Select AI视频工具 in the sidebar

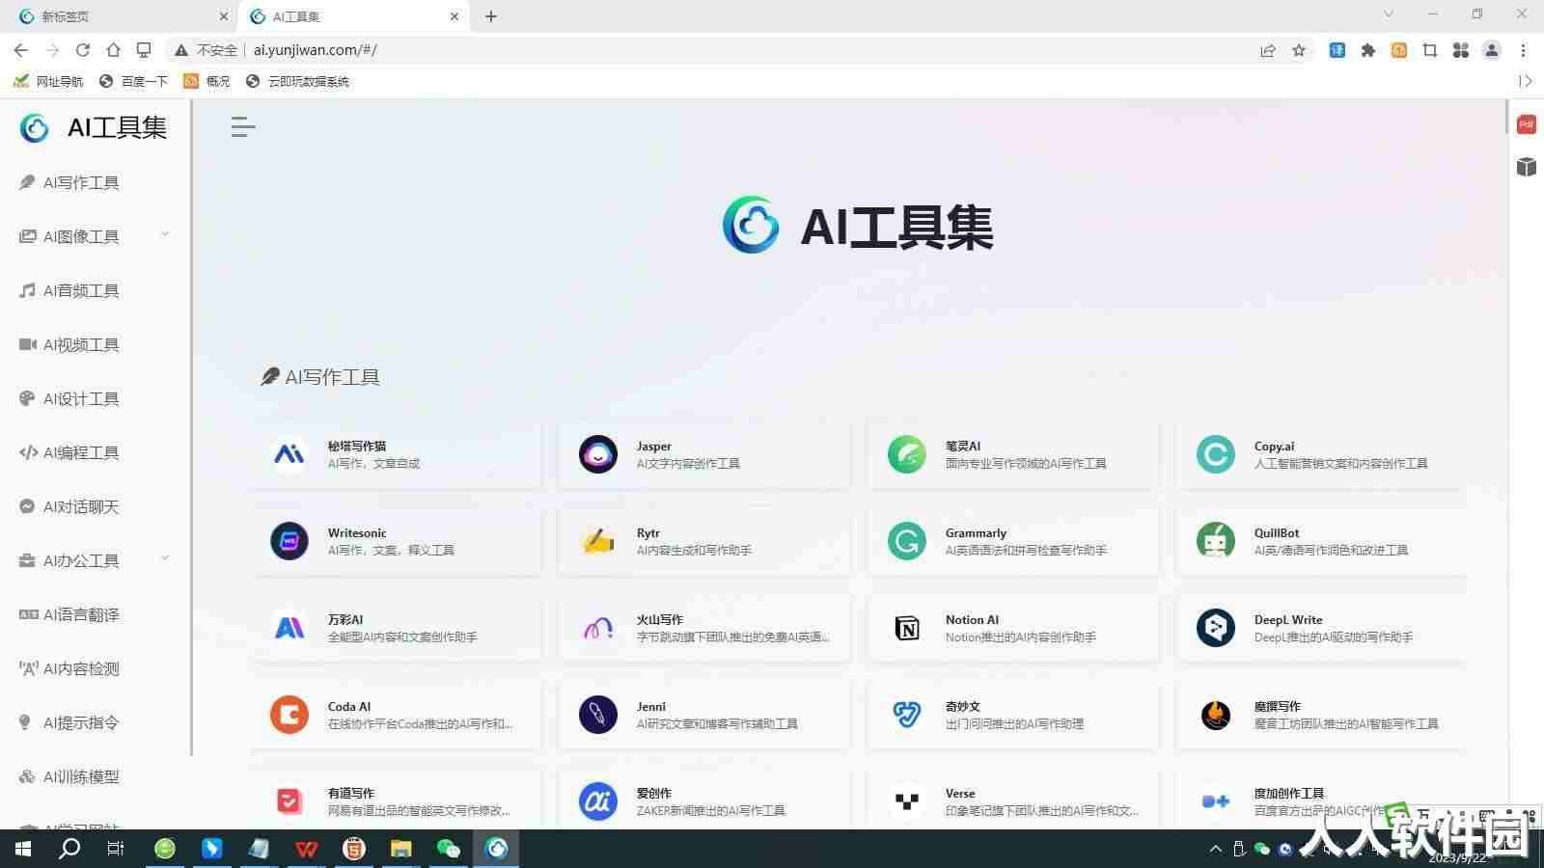81,344
